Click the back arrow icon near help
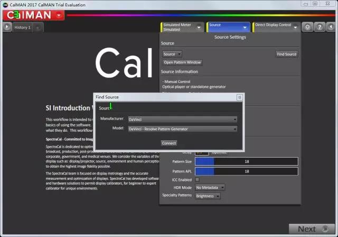 click(331, 27)
